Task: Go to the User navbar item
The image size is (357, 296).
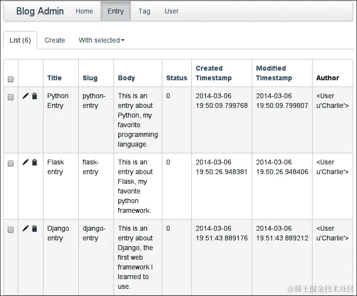Action: click(171, 11)
